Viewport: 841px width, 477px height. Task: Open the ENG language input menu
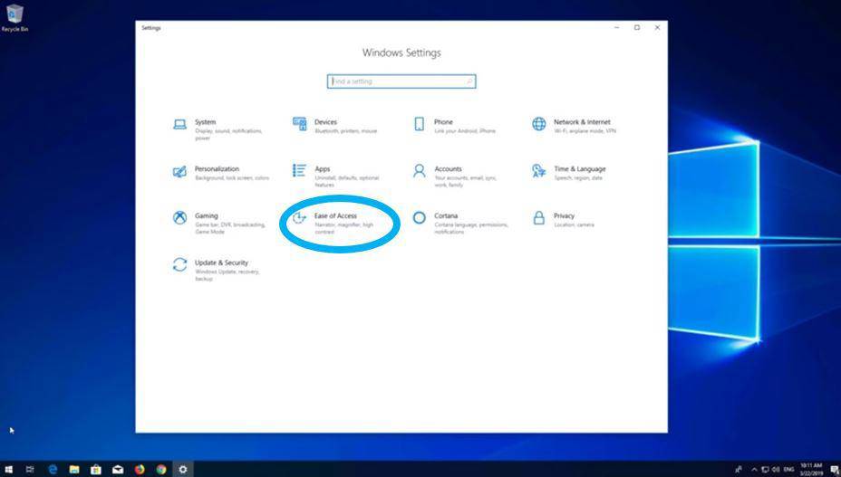788,470
